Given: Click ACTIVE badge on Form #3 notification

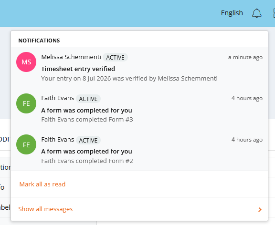Looking at the screenshot, I should tap(88, 99).
